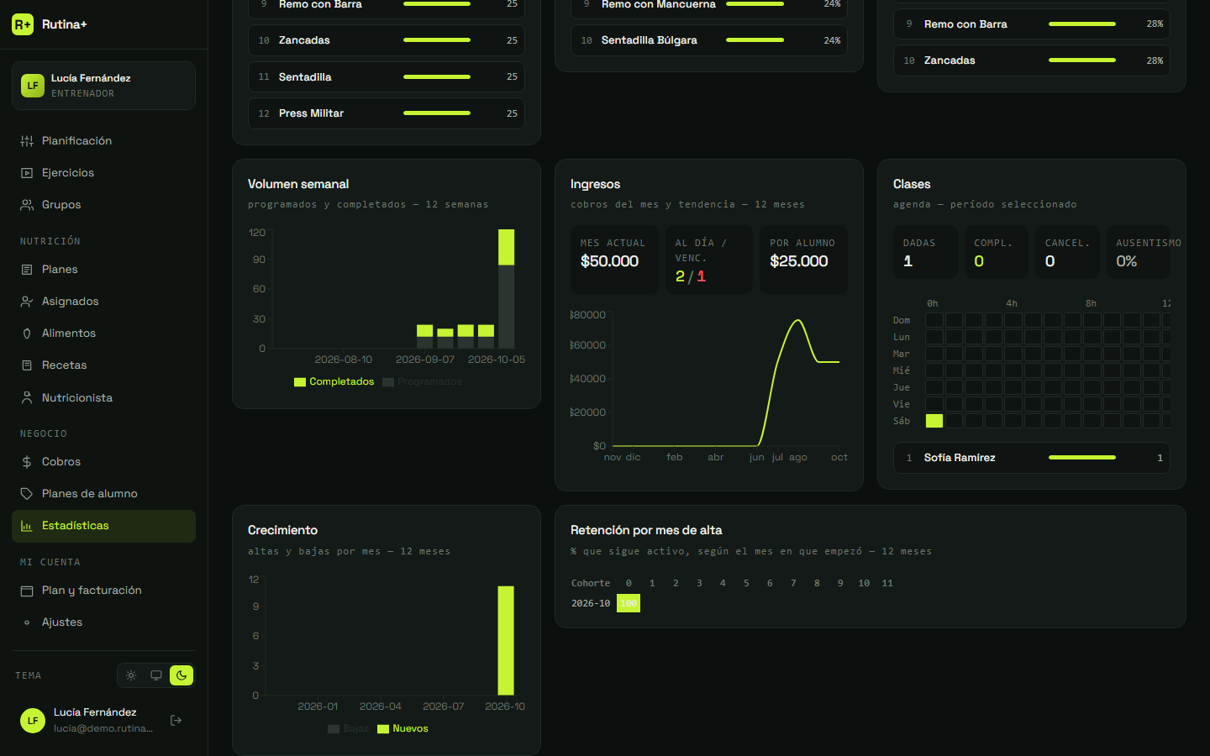Open Cobros via its dollar icon

27,462
